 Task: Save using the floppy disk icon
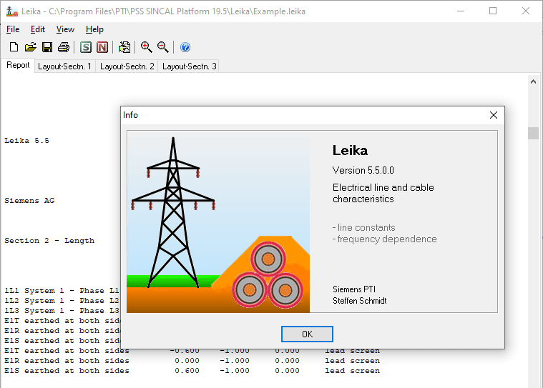(x=47, y=47)
